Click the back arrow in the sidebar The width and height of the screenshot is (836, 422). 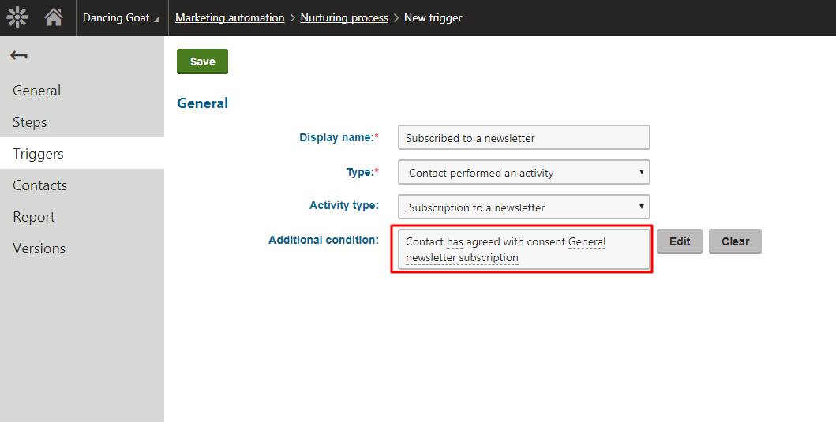pos(19,55)
